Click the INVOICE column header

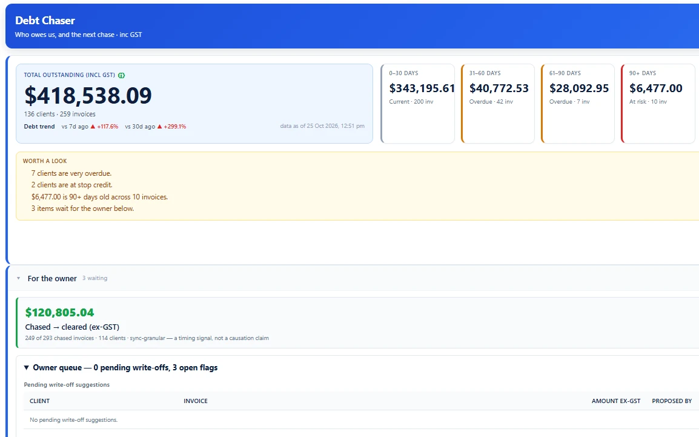click(196, 401)
